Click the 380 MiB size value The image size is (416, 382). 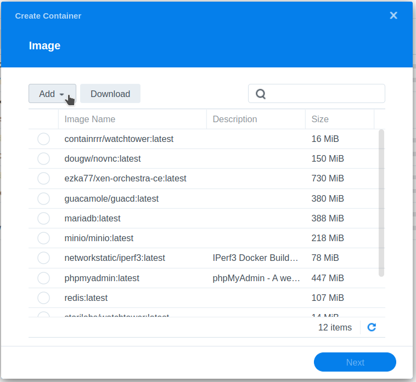(x=328, y=198)
